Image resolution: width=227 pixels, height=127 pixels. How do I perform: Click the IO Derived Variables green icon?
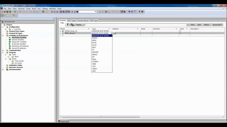tap(10, 44)
